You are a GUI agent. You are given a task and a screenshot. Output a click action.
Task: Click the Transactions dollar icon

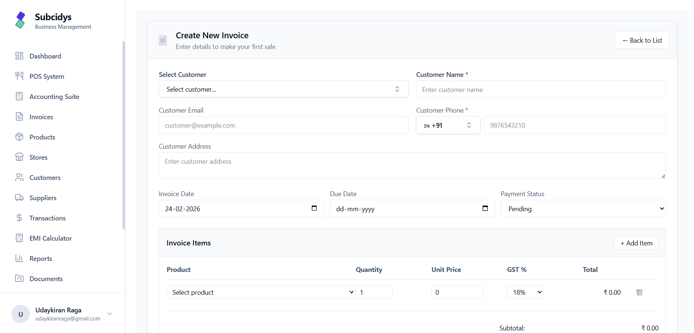click(x=19, y=218)
